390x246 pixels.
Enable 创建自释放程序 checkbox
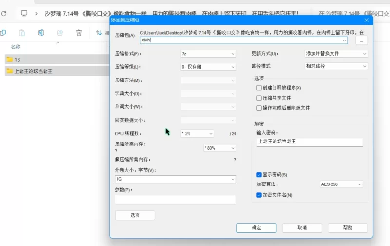[259, 88]
